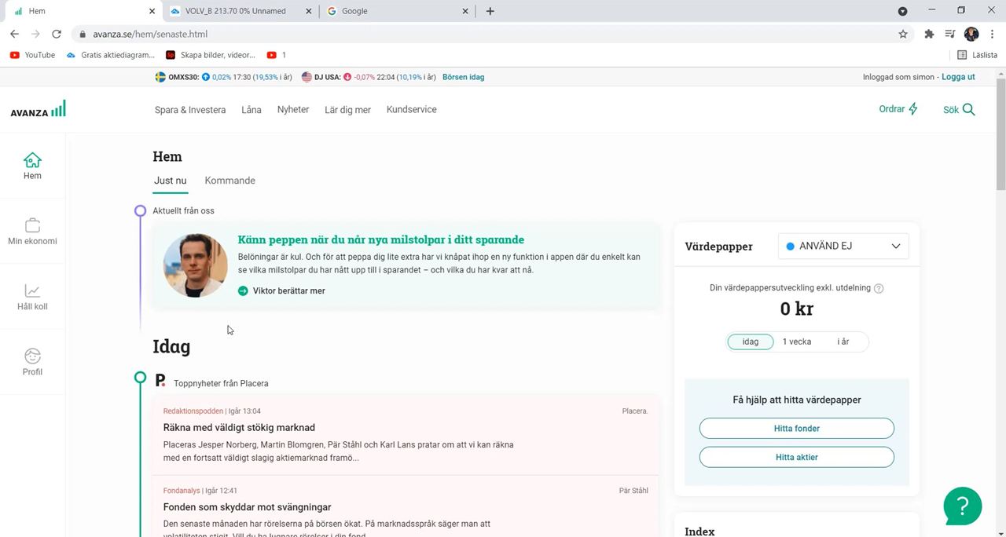Click 'Toppnyheter från Placera' heading
This screenshot has height=537, width=1006.
tap(221, 384)
